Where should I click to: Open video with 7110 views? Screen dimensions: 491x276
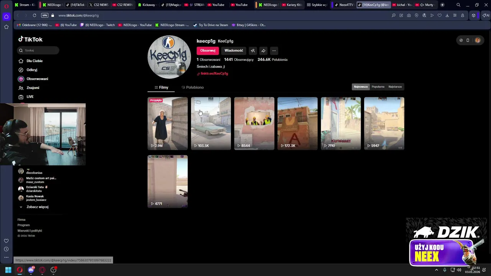coord(341,123)
